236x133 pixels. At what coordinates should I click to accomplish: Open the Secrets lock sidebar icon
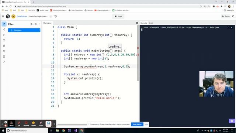(4, 46)
